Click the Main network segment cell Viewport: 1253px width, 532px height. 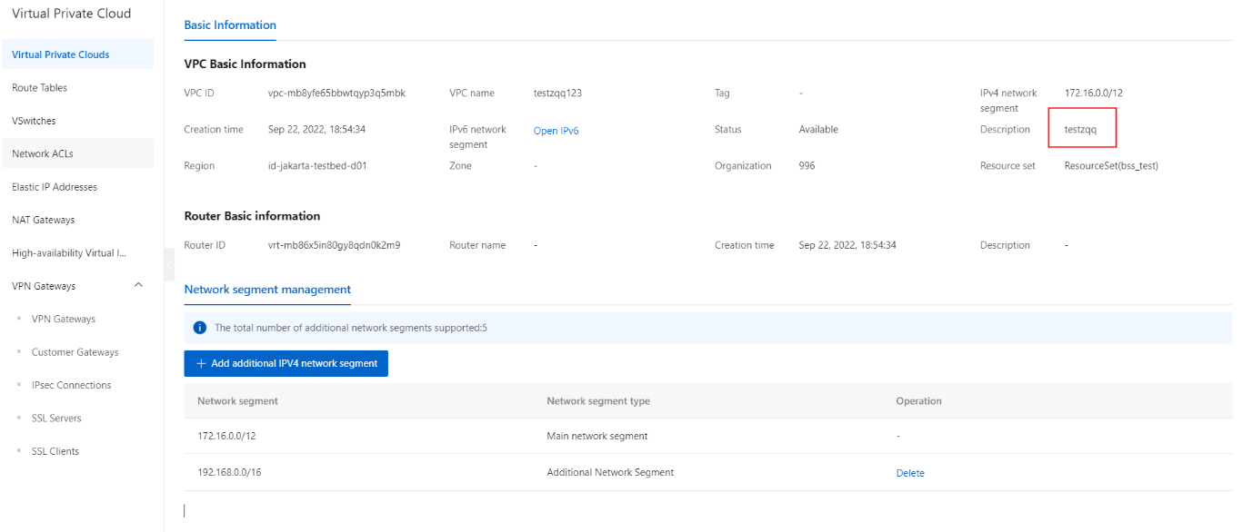pos(597,436)
